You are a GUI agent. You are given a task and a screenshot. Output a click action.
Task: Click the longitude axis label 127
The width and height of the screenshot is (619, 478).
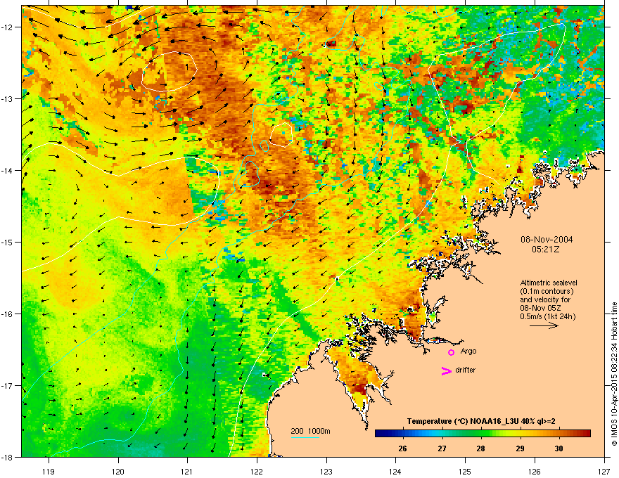tap(604, 471)
